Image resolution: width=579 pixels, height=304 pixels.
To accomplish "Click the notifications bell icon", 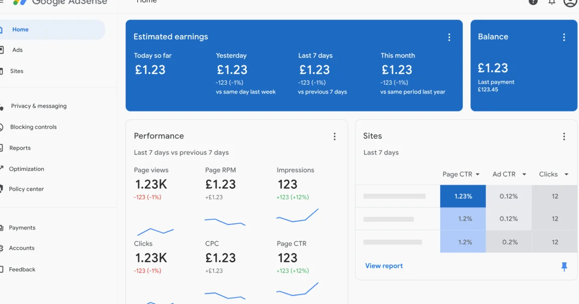I will click(x=551, y=2).
